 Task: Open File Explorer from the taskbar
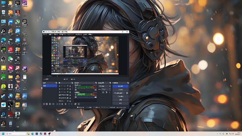(x=28, y=134)
